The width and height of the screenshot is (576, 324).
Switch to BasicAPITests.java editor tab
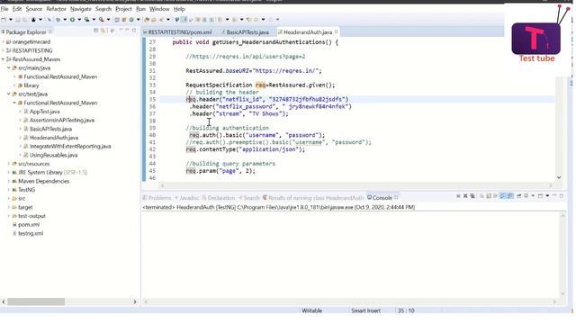[x=246, y=32]
